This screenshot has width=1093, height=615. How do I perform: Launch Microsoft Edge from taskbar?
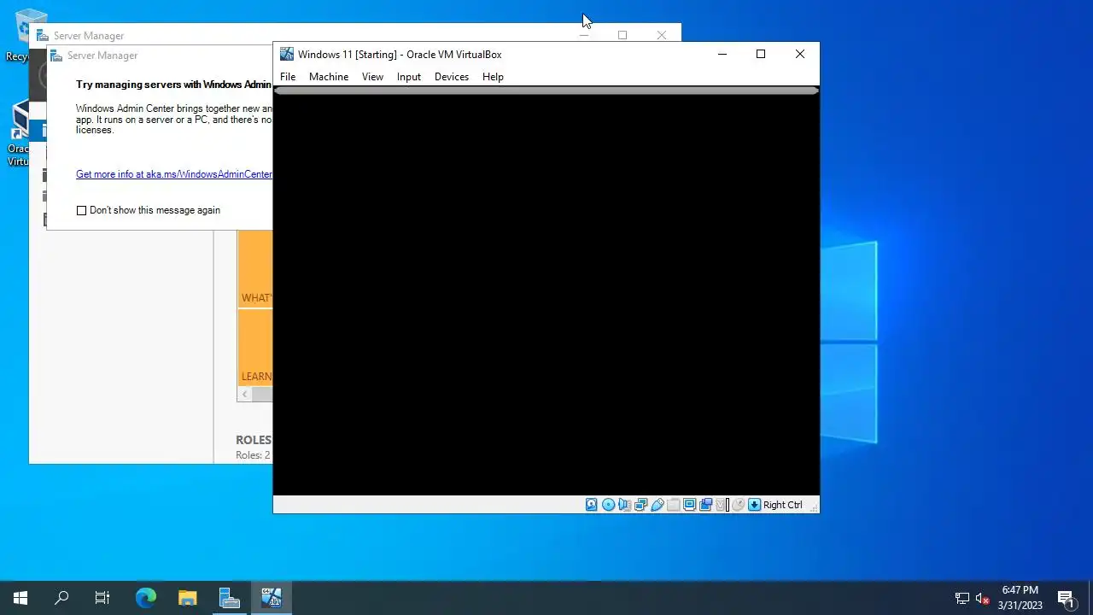point(146,598)
